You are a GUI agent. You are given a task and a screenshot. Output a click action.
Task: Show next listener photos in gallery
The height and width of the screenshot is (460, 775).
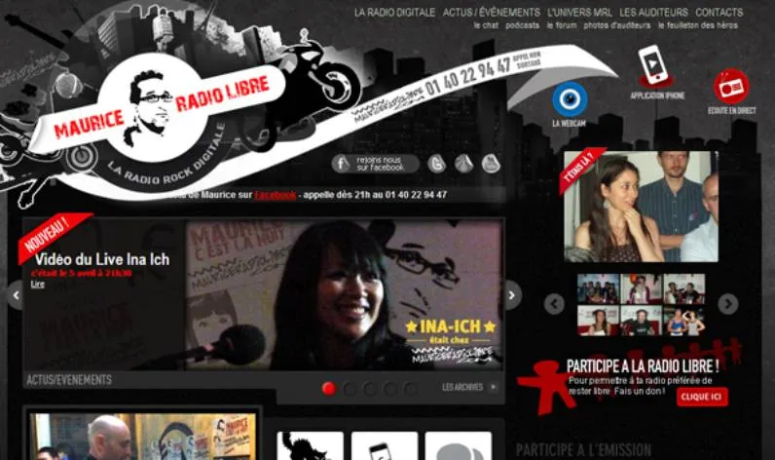click(x=728, y=303)
